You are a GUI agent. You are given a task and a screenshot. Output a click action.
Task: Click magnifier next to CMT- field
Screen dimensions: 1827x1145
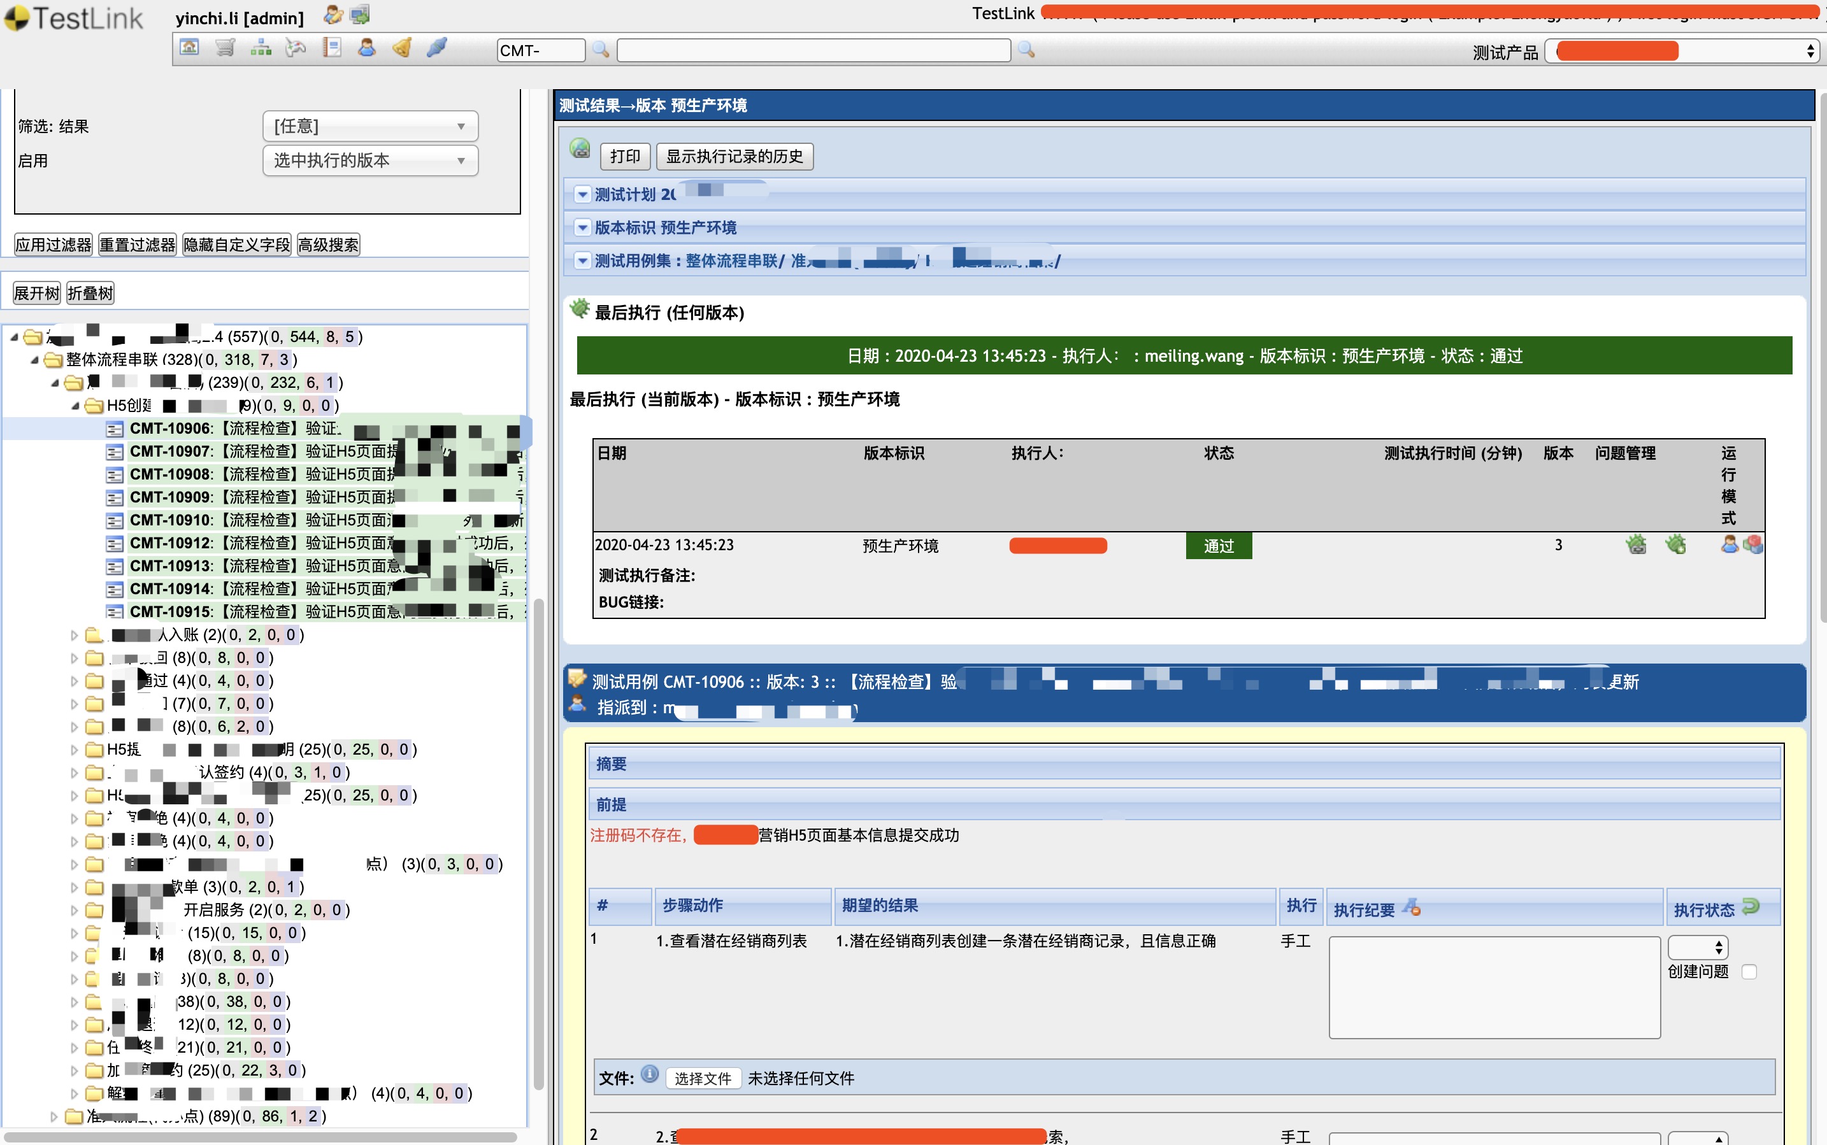tap(601, 50)
